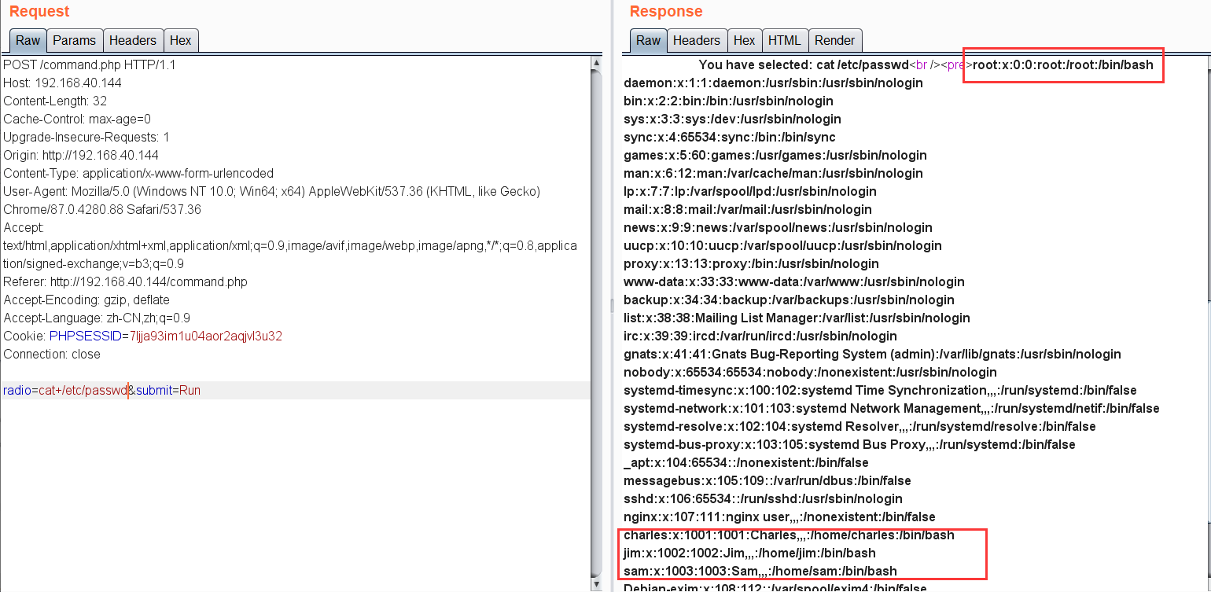Click the User-Agent header line
Image resolution: width=1211 pixels, height=592 pixels.
(x=271, y=200)
